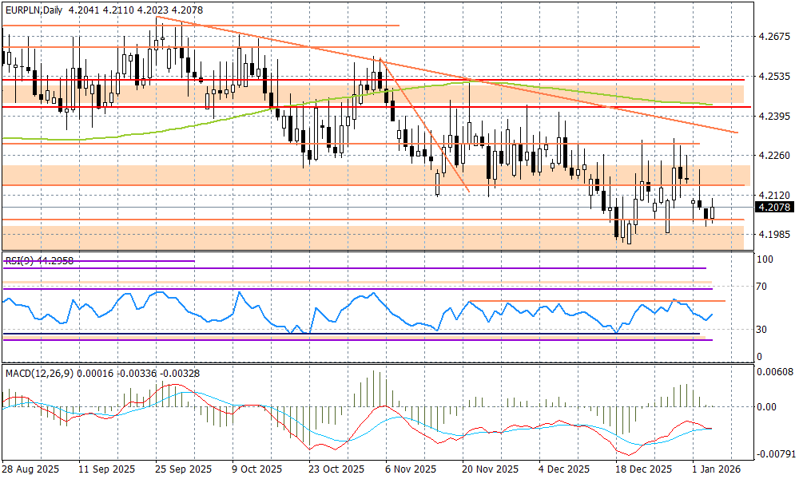This screenshot has width=799, height=479.
Task: Click the 4.2675 price axis label
Action: [x=773, y=37]
